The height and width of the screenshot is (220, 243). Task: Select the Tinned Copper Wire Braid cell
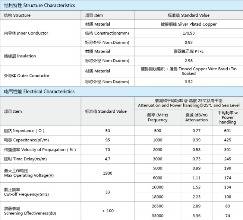(x=188, y=71)
